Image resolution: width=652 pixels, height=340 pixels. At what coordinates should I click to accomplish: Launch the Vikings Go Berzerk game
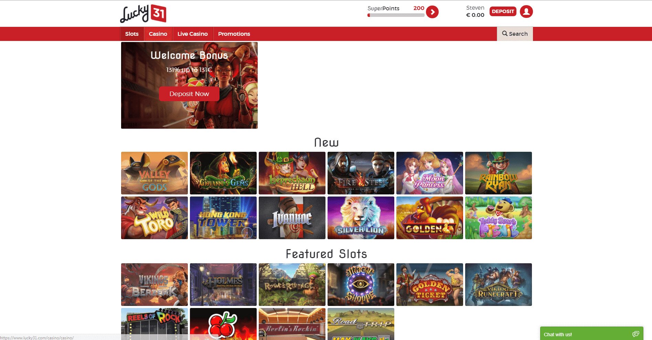(154, 285)
